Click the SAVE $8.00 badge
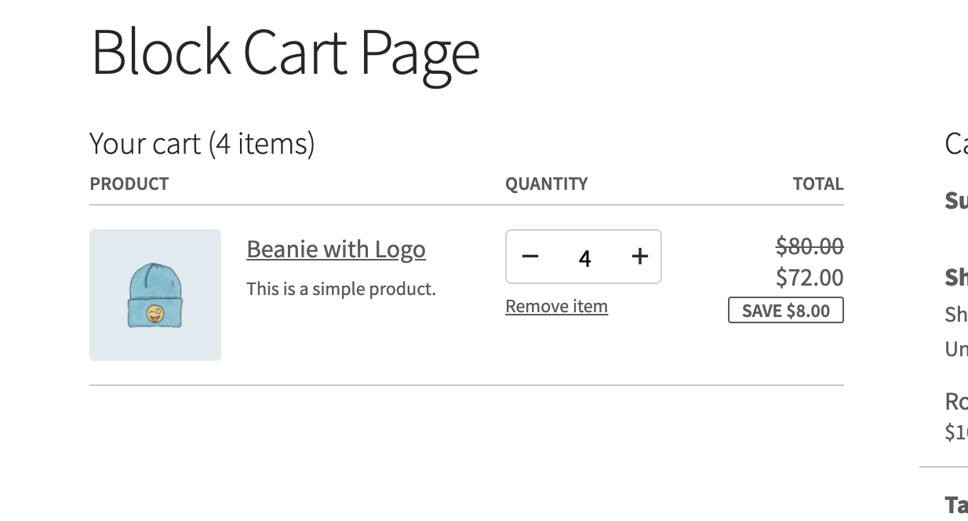This screenshot has height=521, width=968. (785, 310)
